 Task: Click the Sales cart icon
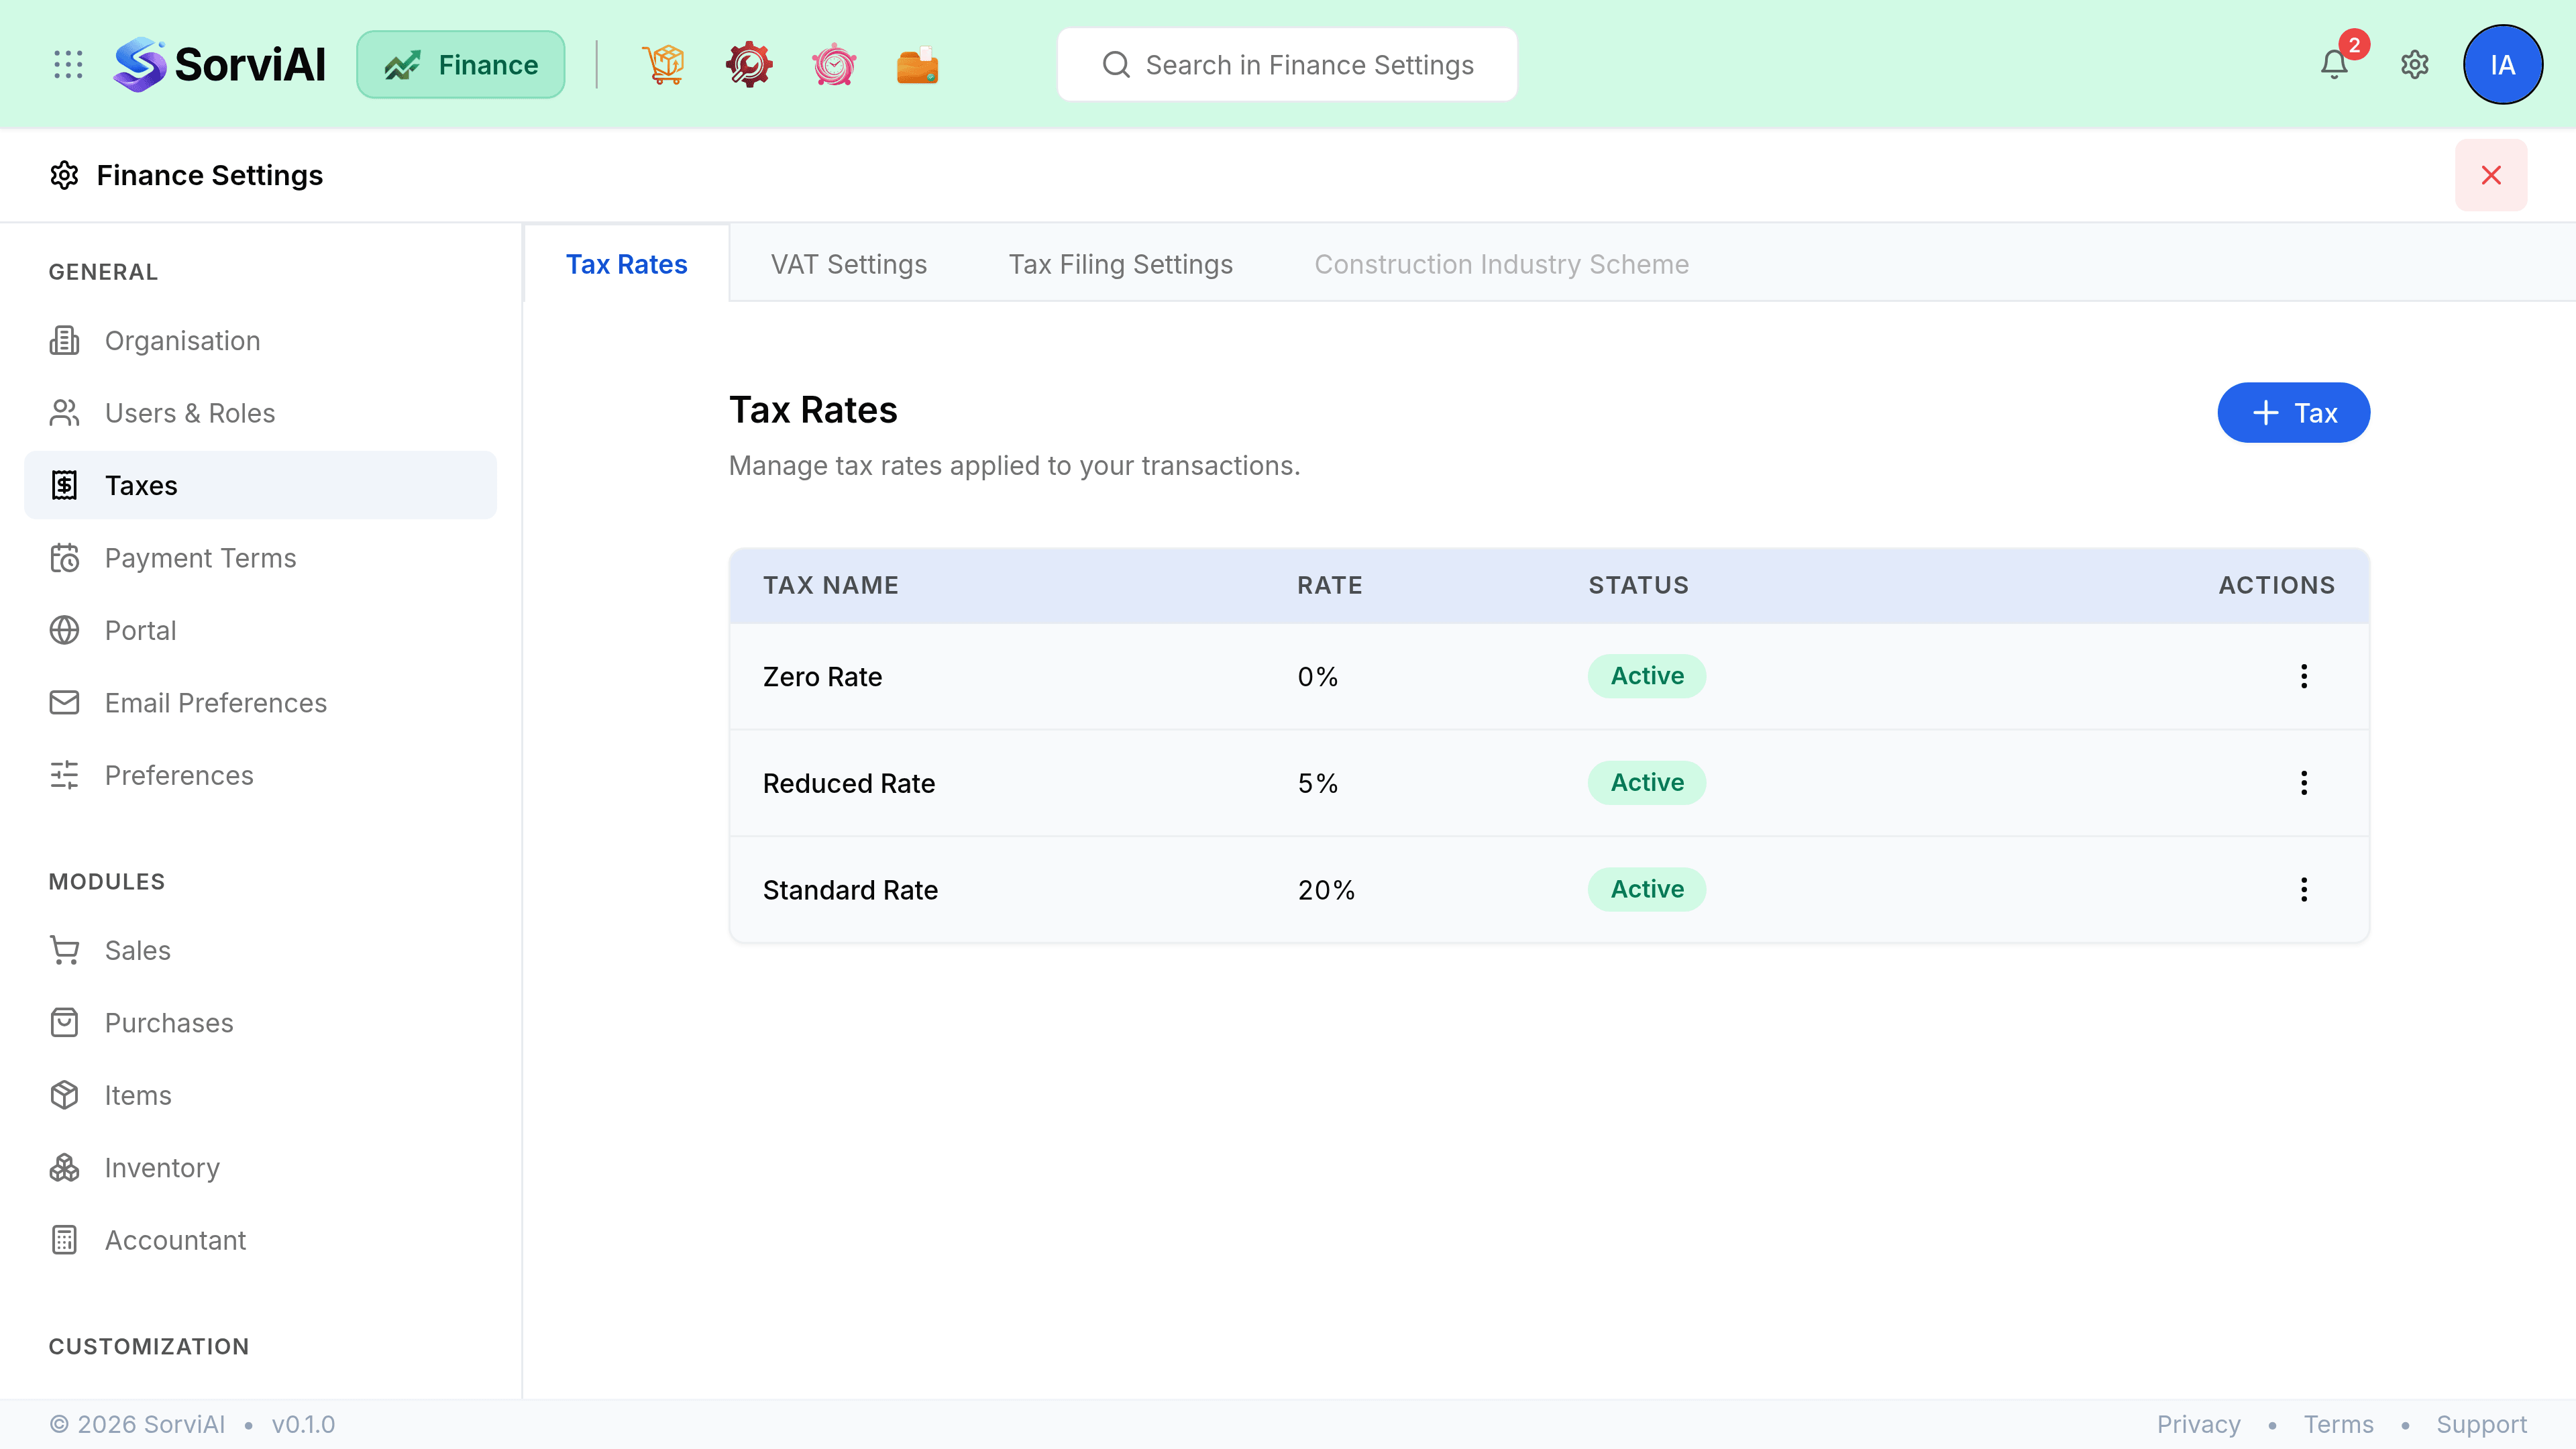[64, 950]
